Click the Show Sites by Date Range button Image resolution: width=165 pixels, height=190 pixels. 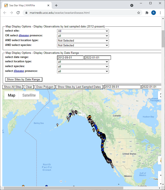pyautogui.click(x=24, y=79)
